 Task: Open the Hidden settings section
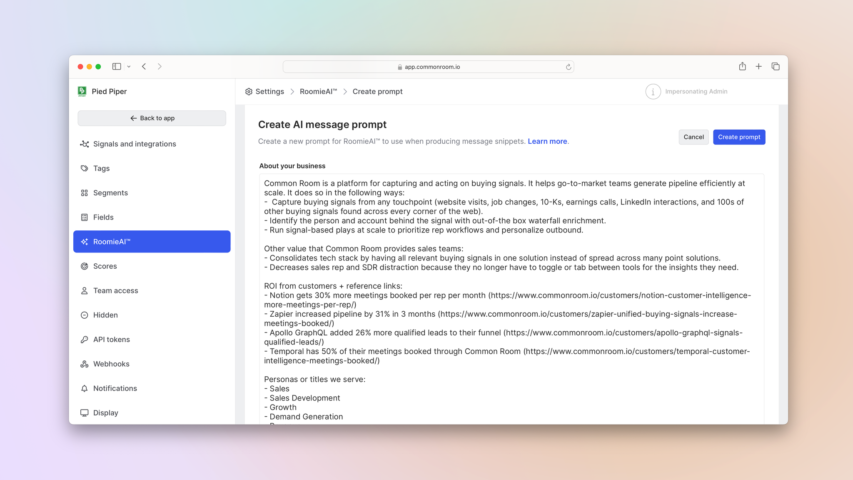tap(105, 315)
